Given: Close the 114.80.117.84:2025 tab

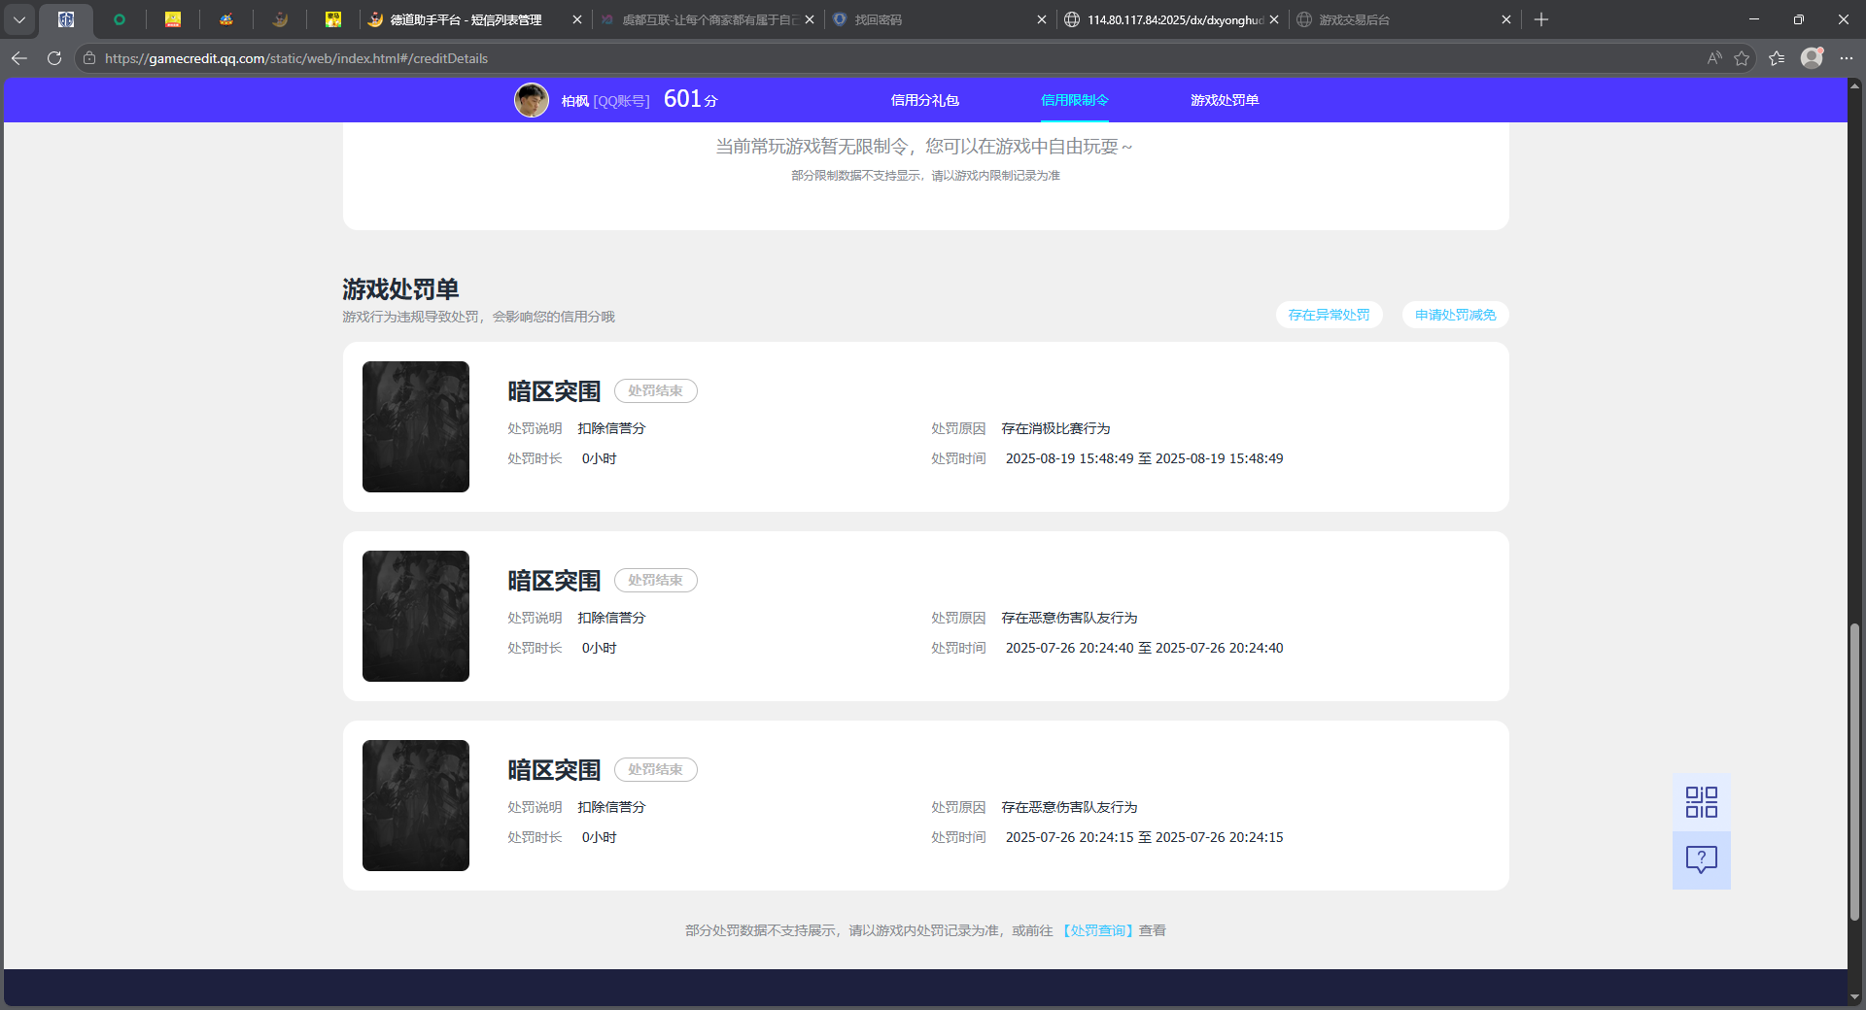Looking at the screenshot, I should coord(1274,19).
